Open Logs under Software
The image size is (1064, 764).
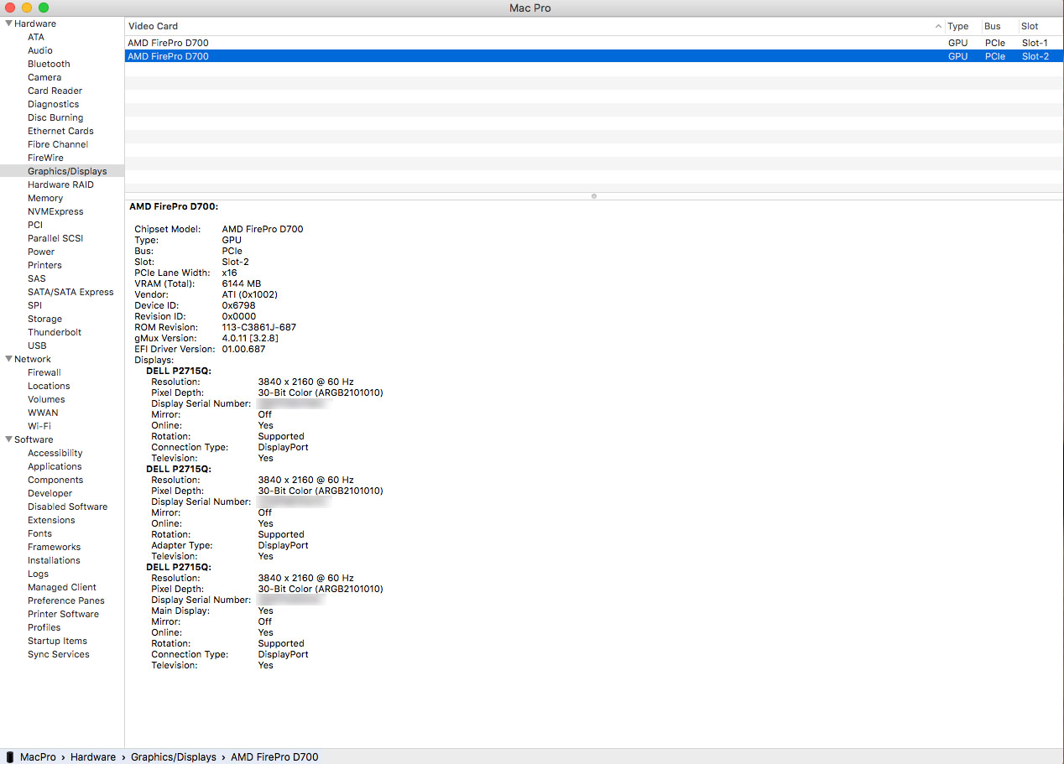pos(38,574)
